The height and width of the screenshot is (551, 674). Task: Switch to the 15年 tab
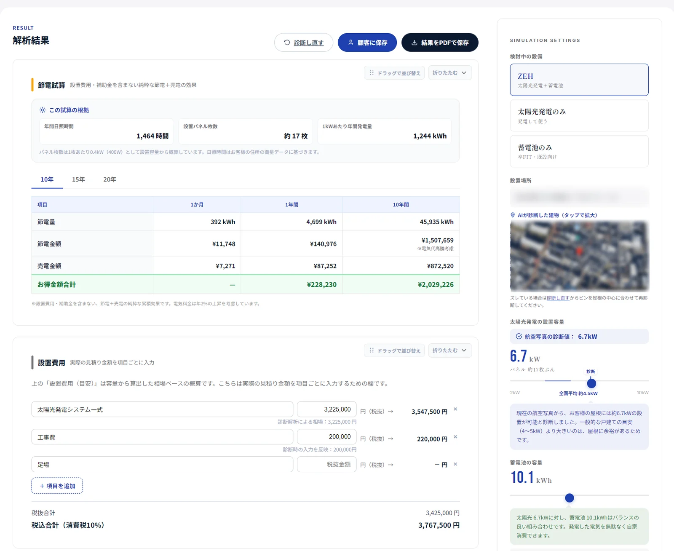[78, 179]
